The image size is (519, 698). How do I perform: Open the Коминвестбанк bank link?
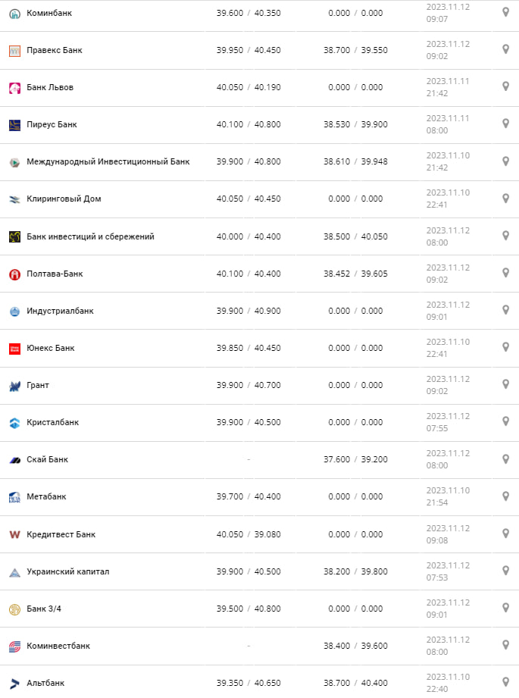58,646
